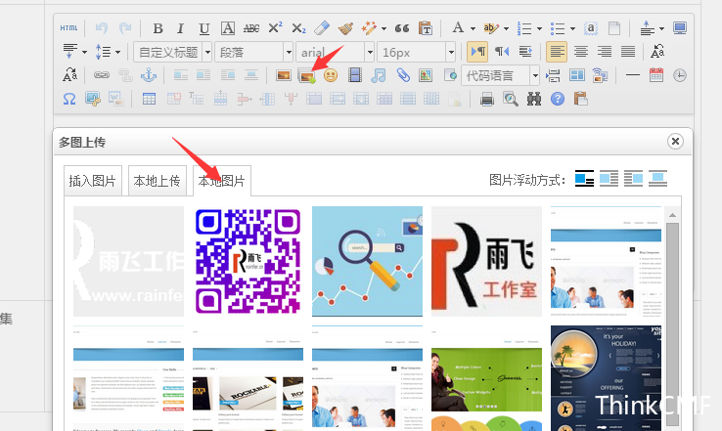Insert current time with clock icon
This screenshot has height=431, width=722.
[680, 75]
